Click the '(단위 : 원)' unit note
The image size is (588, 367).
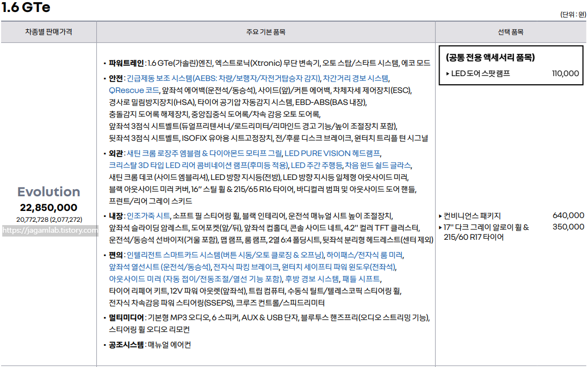tap(573, 15)
